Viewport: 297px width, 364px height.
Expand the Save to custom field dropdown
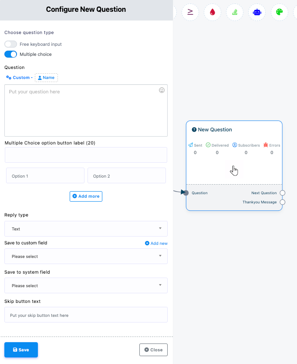pyautogui.click(x=86, y=256)
